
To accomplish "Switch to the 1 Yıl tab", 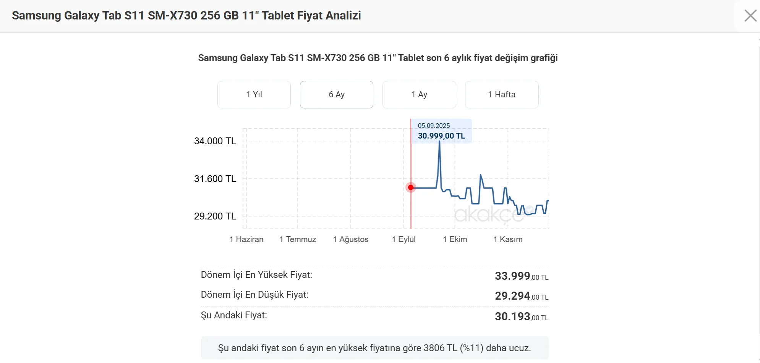I will point(254,95).
